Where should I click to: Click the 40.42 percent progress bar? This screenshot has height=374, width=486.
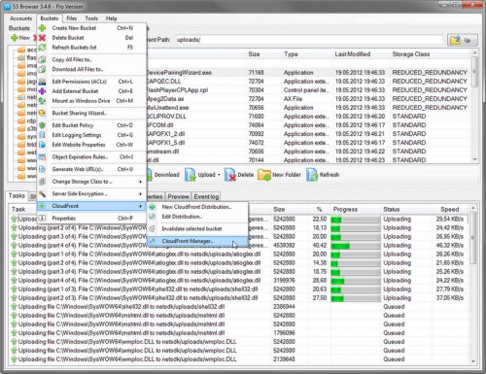click(x=356, y=246)
